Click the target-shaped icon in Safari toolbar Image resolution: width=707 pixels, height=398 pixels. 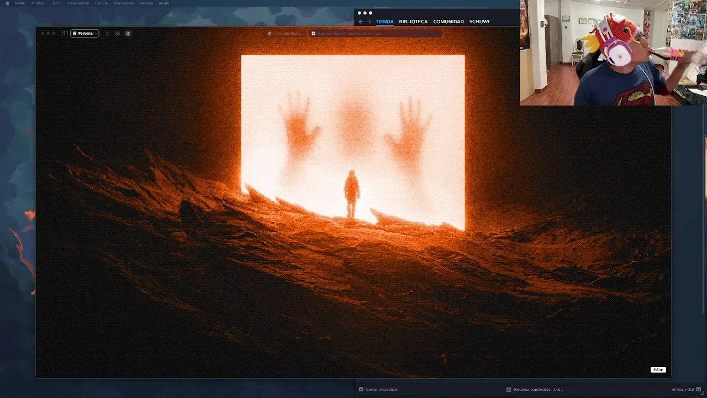coord(118,33)
